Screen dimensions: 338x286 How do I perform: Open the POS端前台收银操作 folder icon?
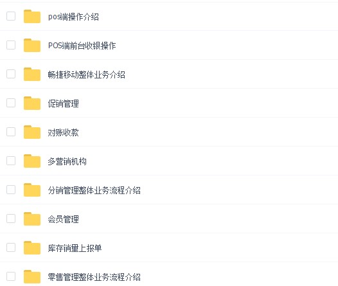tap(32, 45)
